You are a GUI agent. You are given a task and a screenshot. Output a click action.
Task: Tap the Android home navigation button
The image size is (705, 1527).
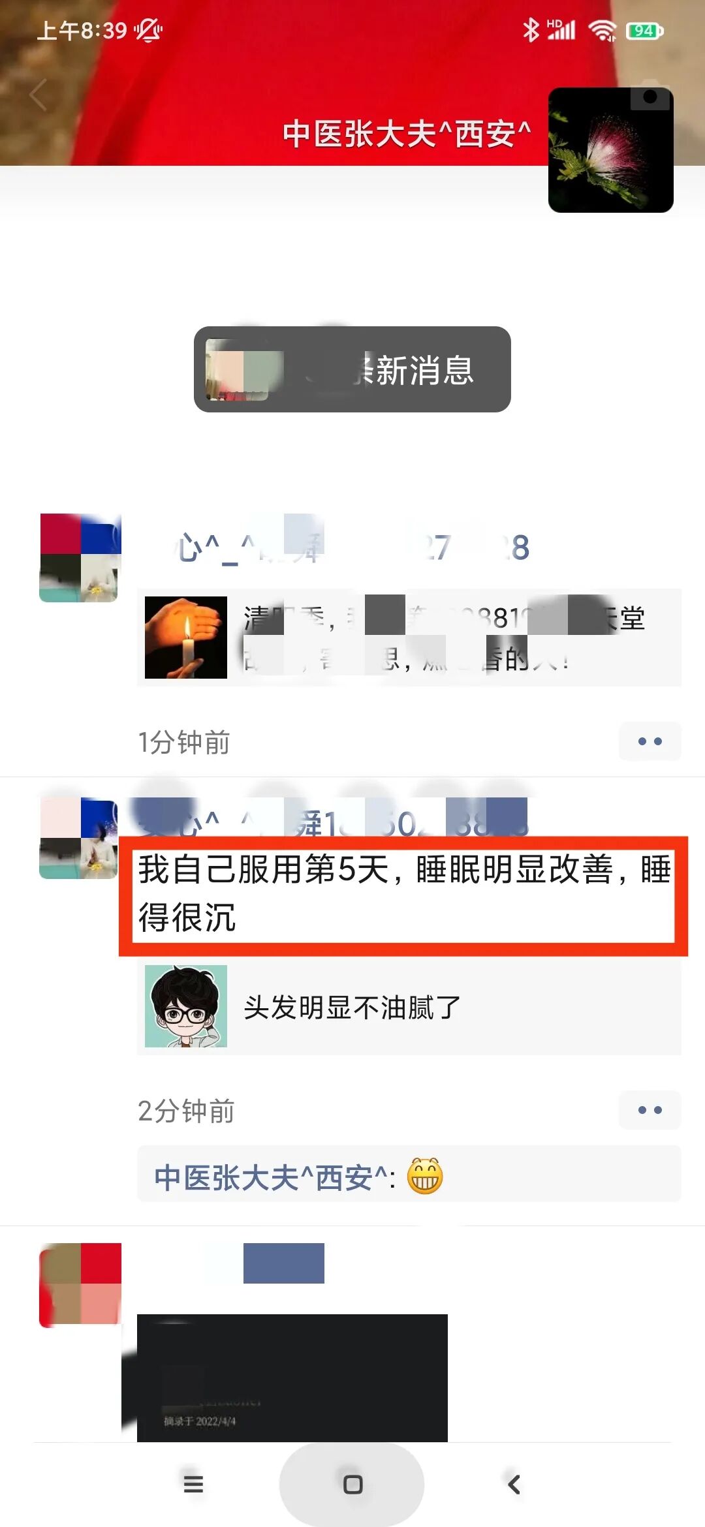click(352, 1485)
